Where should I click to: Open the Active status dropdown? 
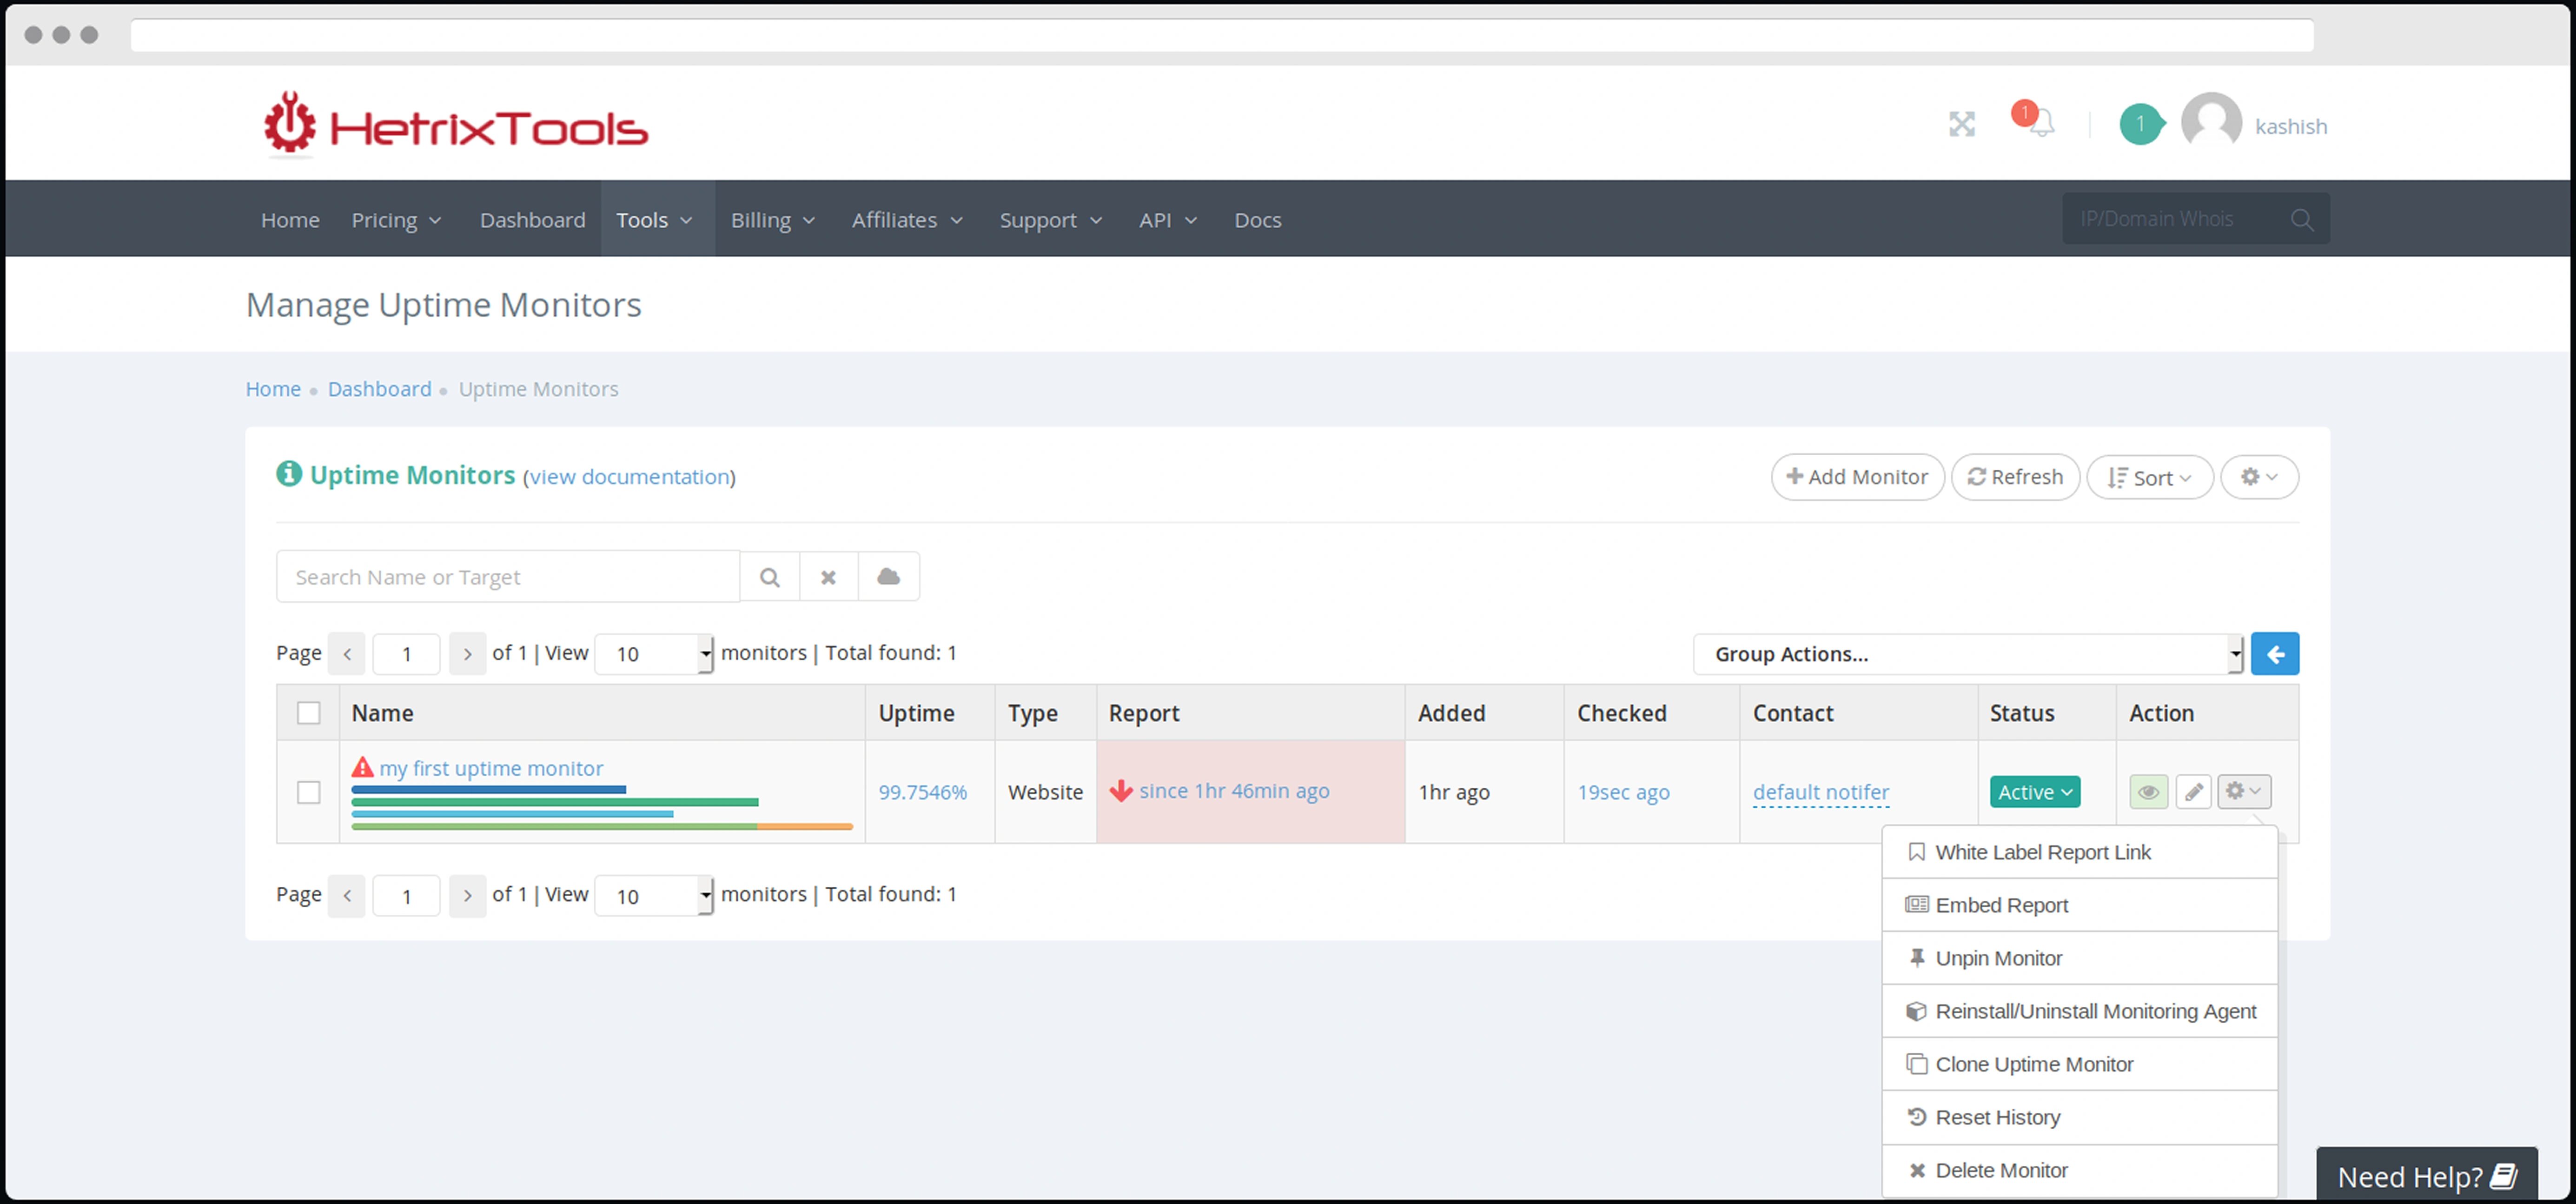tap(2034, 792)
